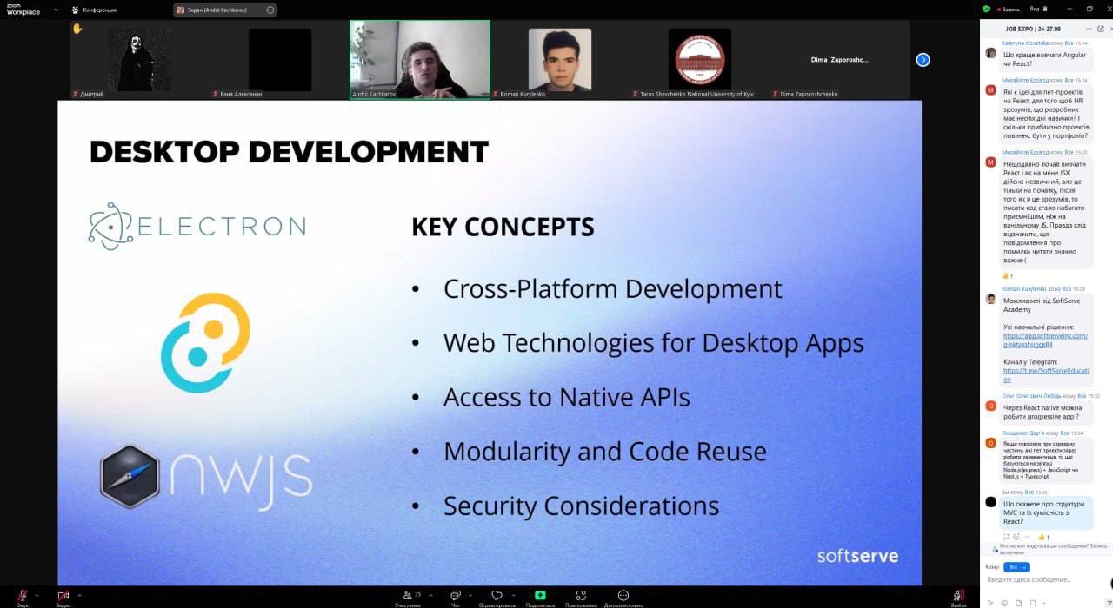Open the More options ellipsis in toolbar

[623, 598]
